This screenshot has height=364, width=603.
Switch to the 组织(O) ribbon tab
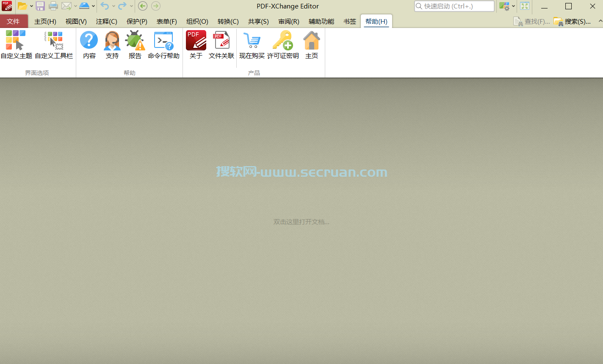(197, 22)
